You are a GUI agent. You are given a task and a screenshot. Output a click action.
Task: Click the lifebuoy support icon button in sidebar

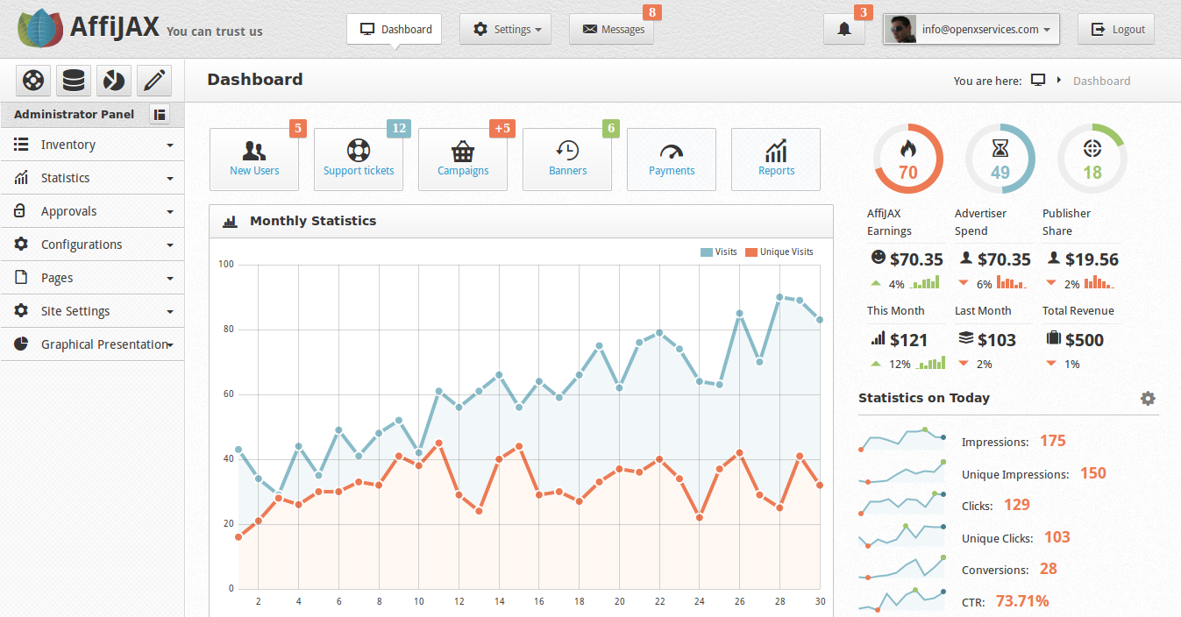(33, 81)
